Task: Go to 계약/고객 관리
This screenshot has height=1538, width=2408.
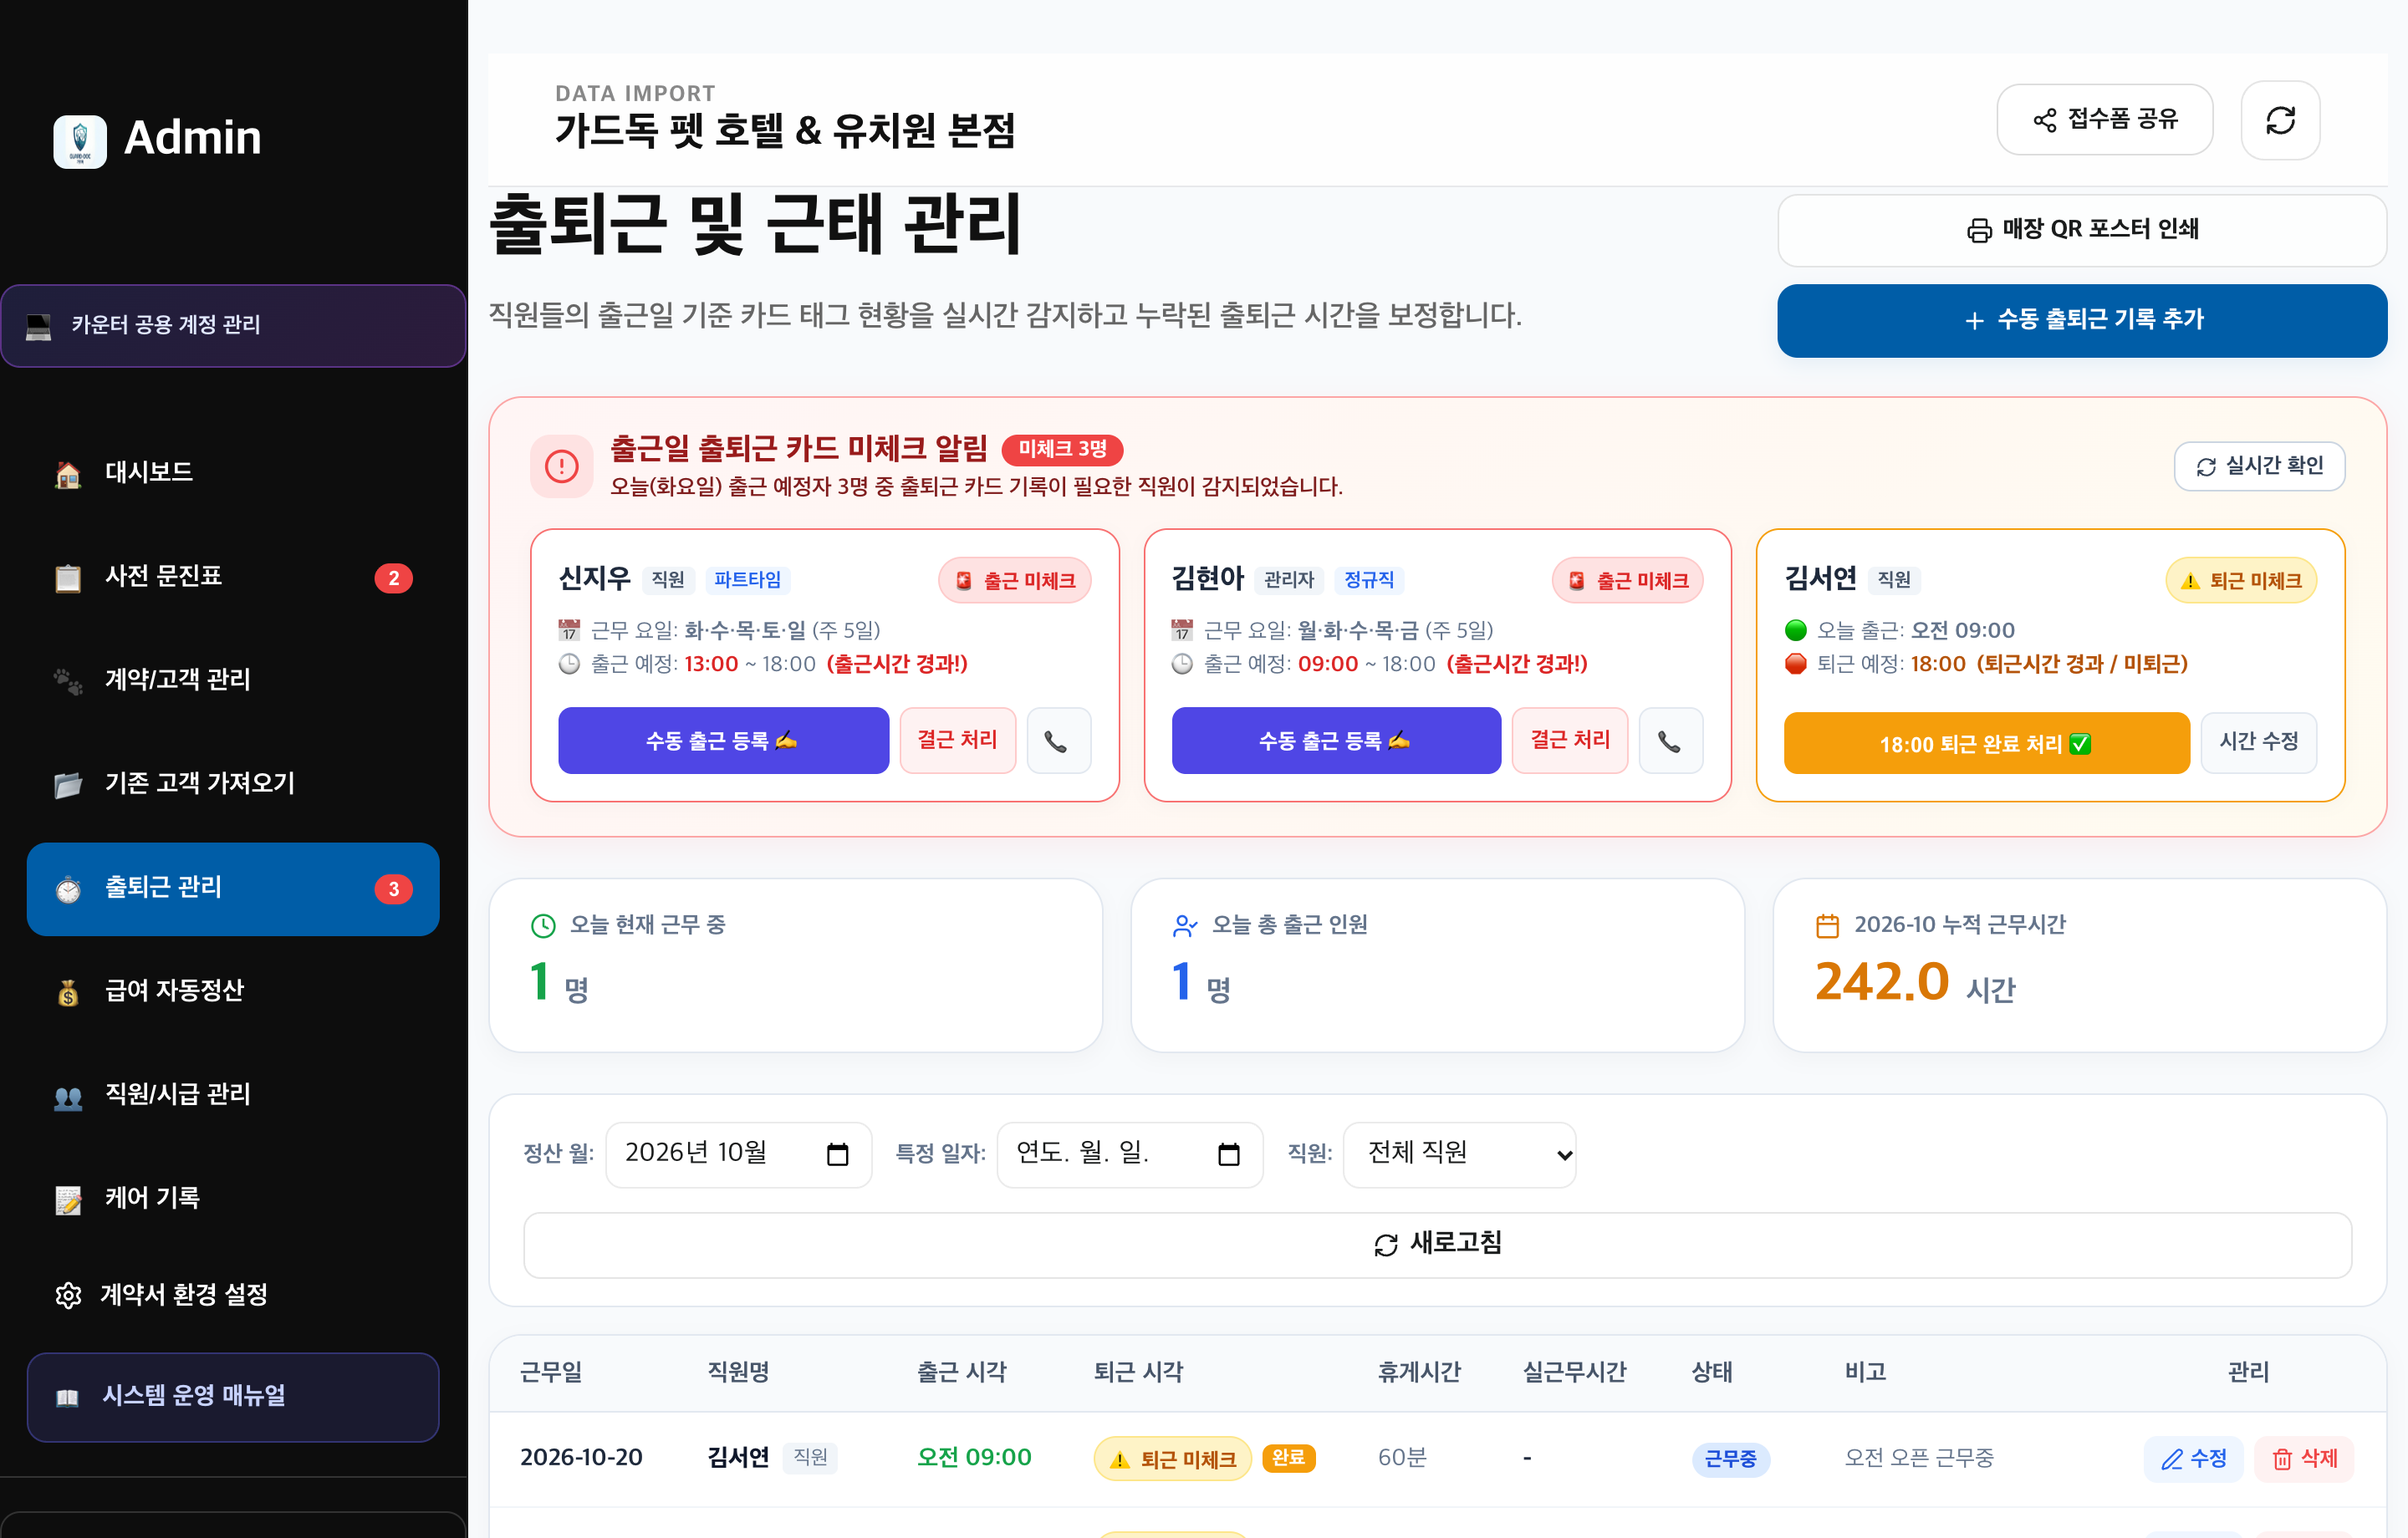Action: pyautogui.click(x=233, y=680)
